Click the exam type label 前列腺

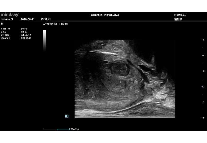178,19
